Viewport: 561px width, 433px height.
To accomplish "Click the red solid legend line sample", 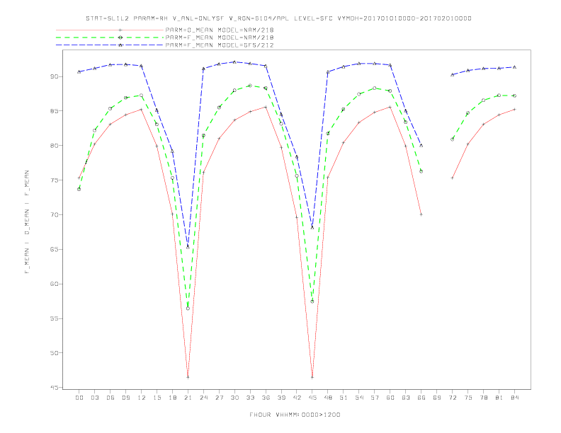I will coord(110,30).
